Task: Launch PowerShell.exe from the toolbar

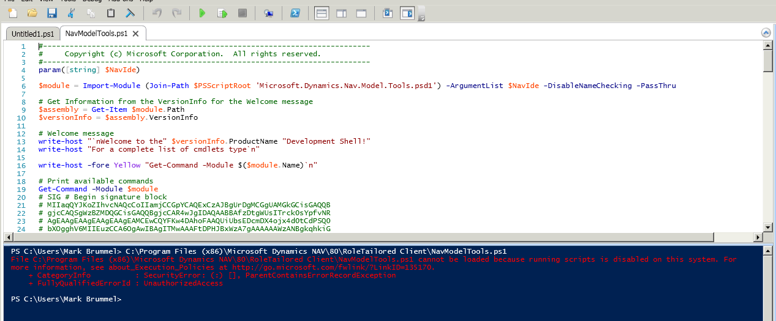Action: (x=295, y=13)
